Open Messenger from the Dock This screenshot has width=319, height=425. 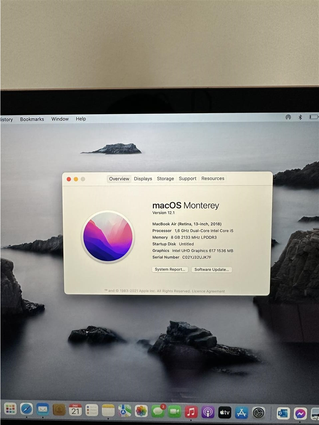coord(300,414)
